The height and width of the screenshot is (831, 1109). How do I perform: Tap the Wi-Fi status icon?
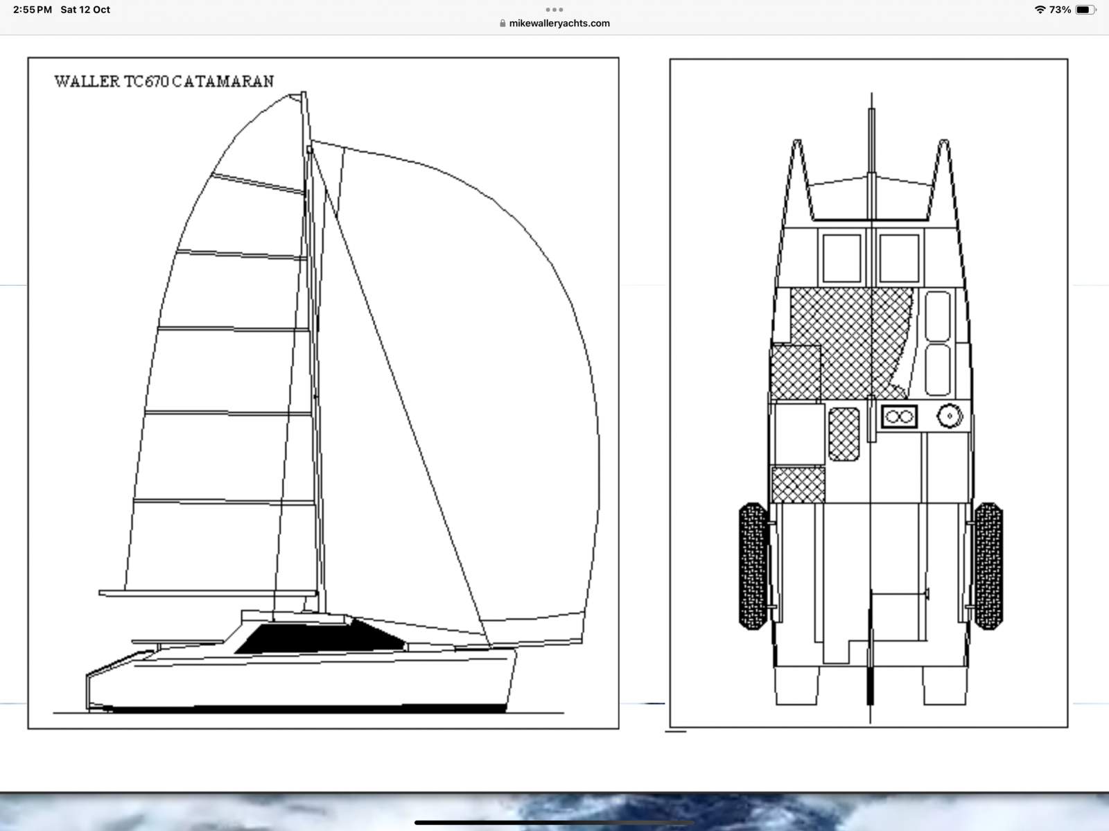pos(1040,10)
